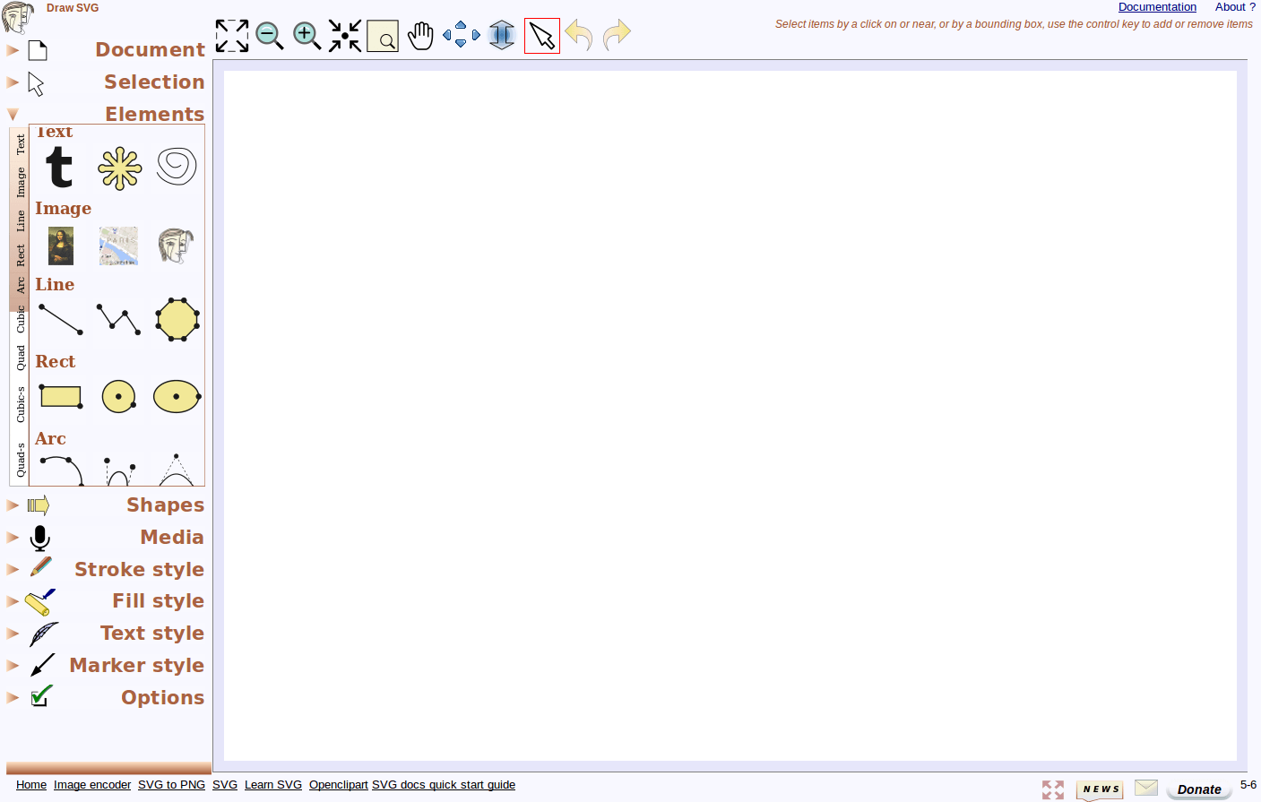Viewport: 1261px width, 802px height.
Task: Open the Documentation link
Action: tap(1157, 7)
